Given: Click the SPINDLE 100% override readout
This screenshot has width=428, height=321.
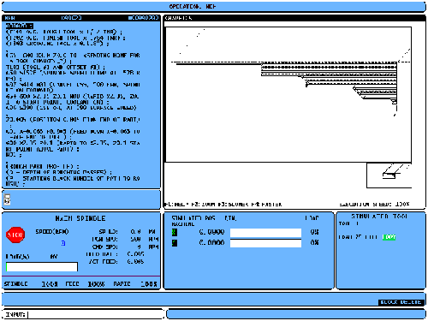Looking at the screenshot, I should click(31, 284).
